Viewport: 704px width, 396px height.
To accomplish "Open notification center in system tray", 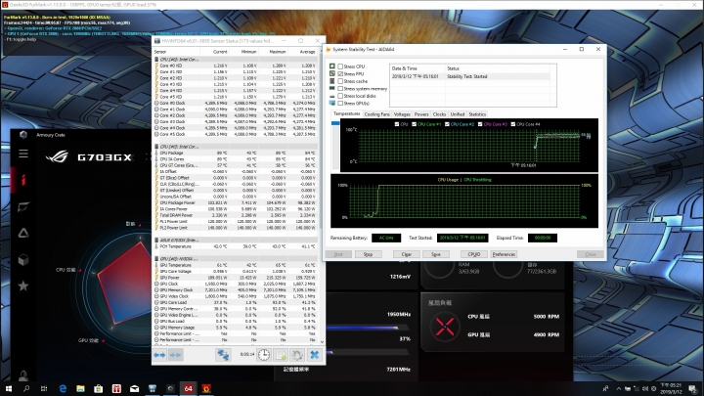I will coord(693,388).
